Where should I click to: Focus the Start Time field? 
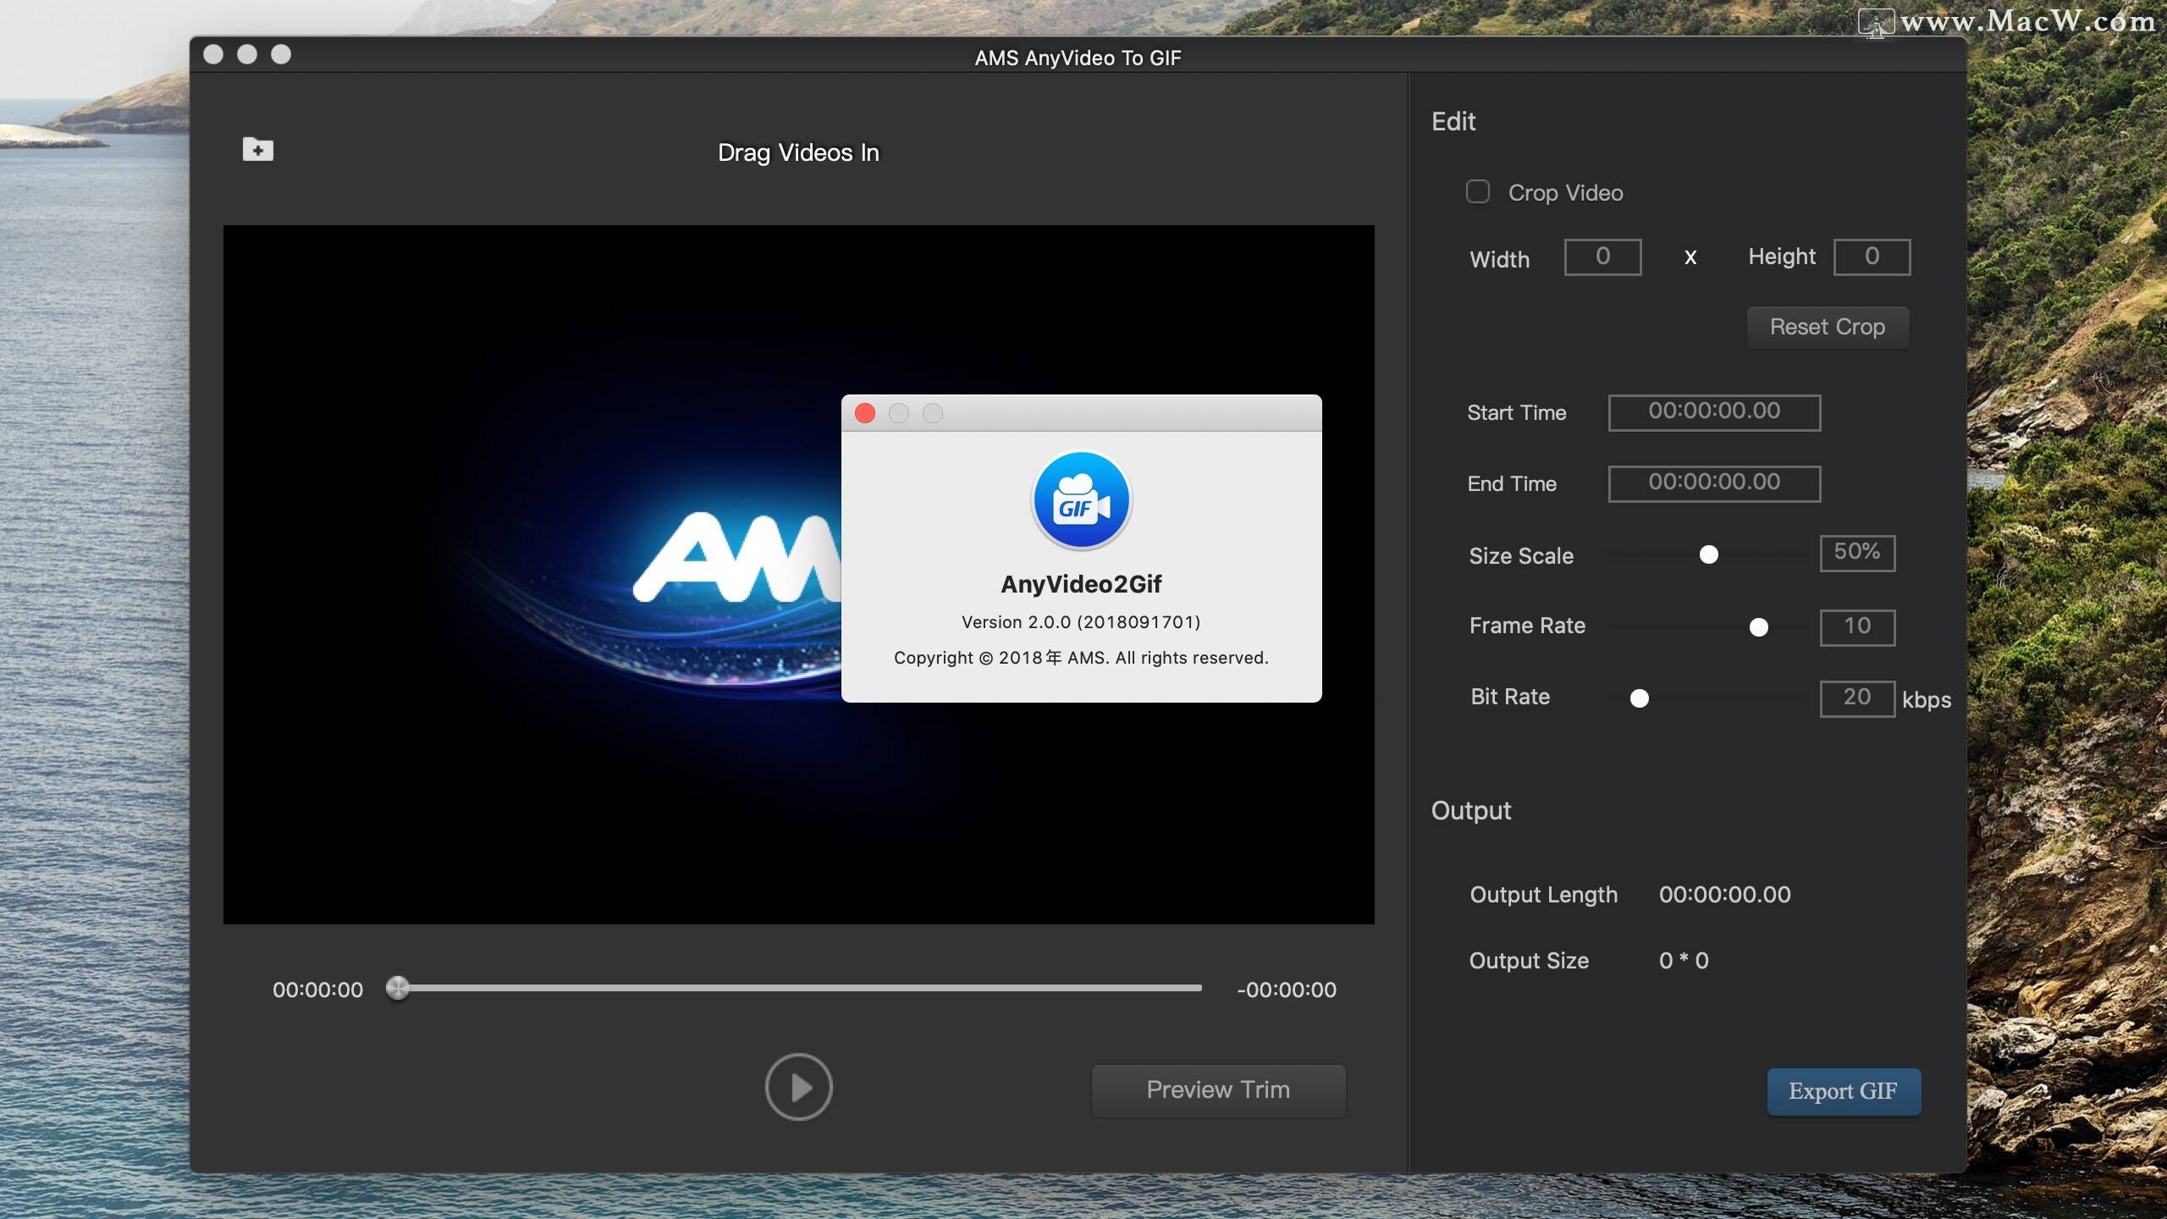1714,412
